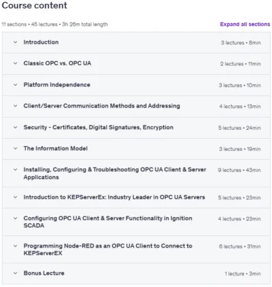Select Classic OPC vs. OPC UA title
The image size is (272, 287).
pyautogui.click(x=57, y=63)
